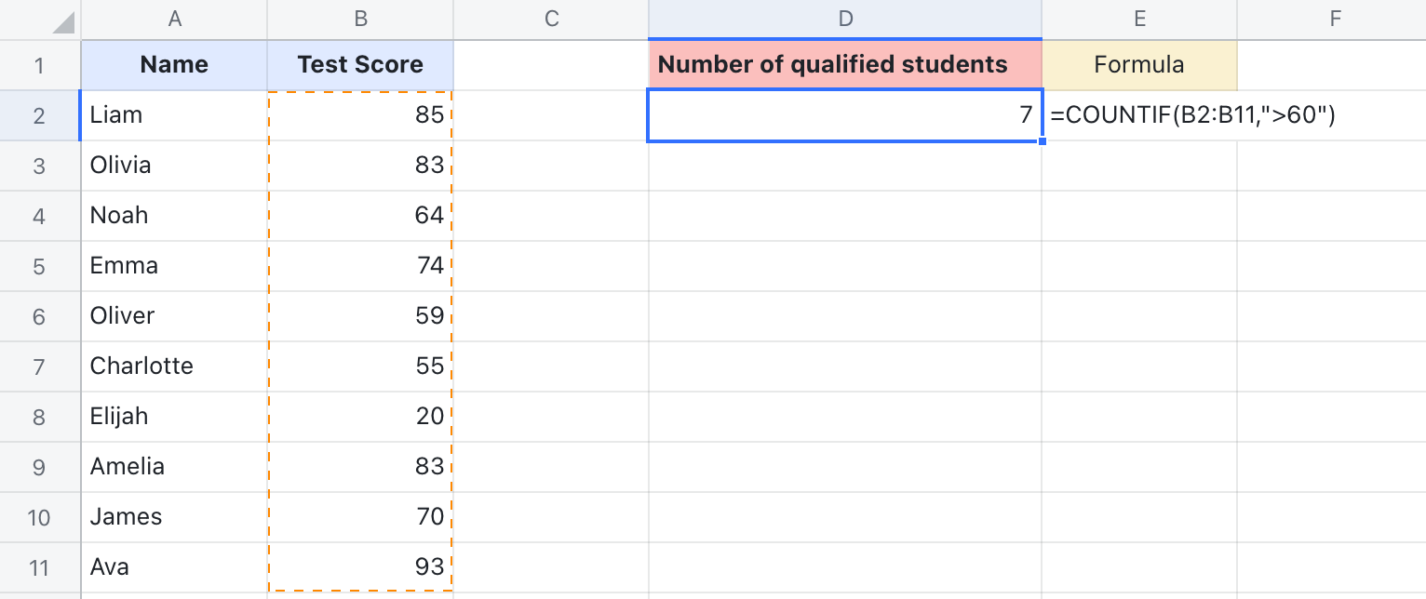Select column header B
This screenshot has height=599, width=1426.
(360, 19)
